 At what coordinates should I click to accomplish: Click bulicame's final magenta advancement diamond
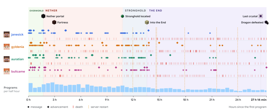pos(266,67)
